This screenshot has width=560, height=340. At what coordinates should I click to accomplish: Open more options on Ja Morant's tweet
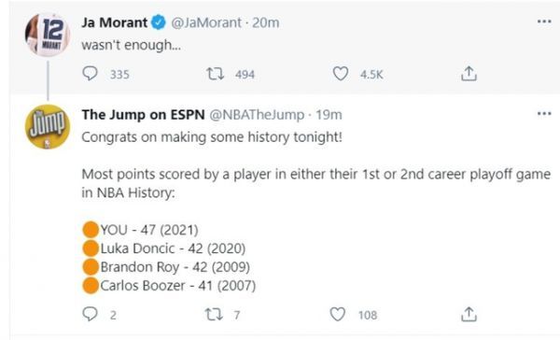coord(544,21)
